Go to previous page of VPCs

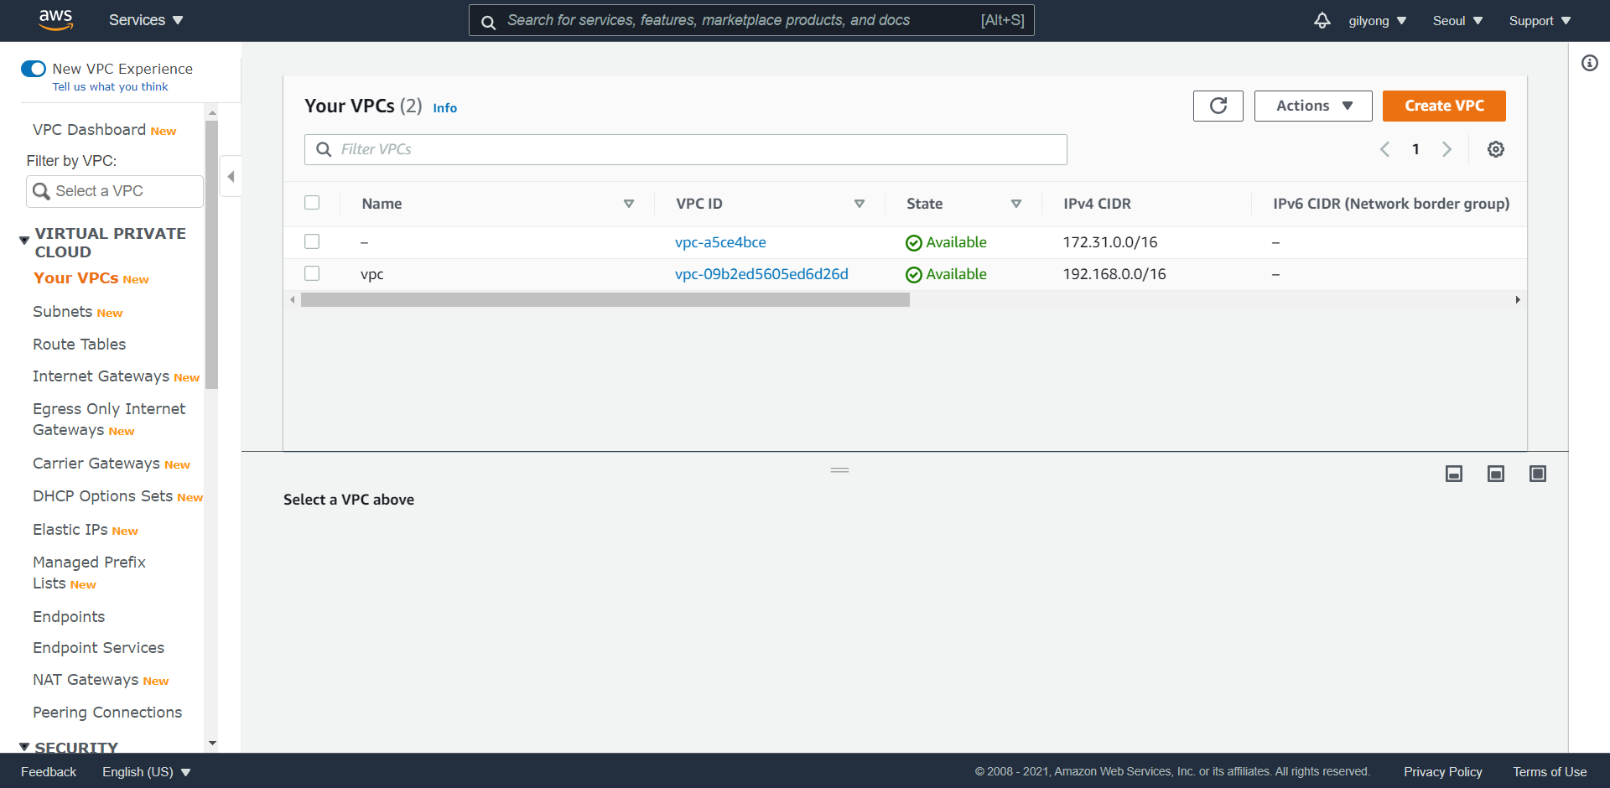[1385, 149]
